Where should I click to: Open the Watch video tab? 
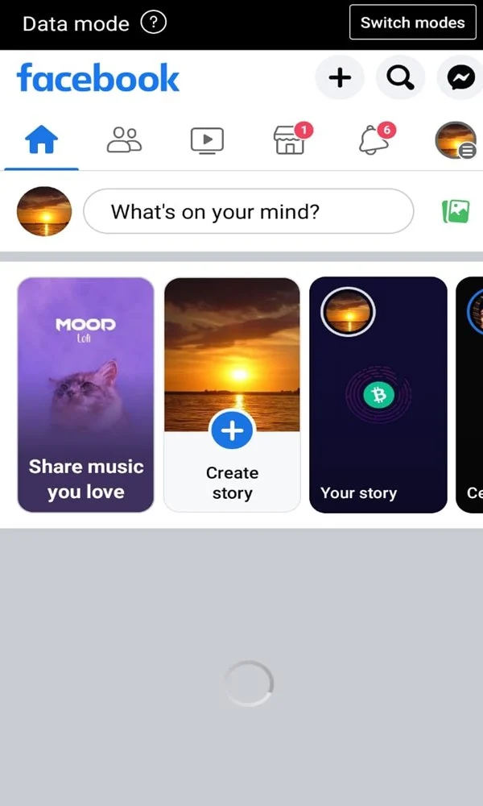point(207,140)
